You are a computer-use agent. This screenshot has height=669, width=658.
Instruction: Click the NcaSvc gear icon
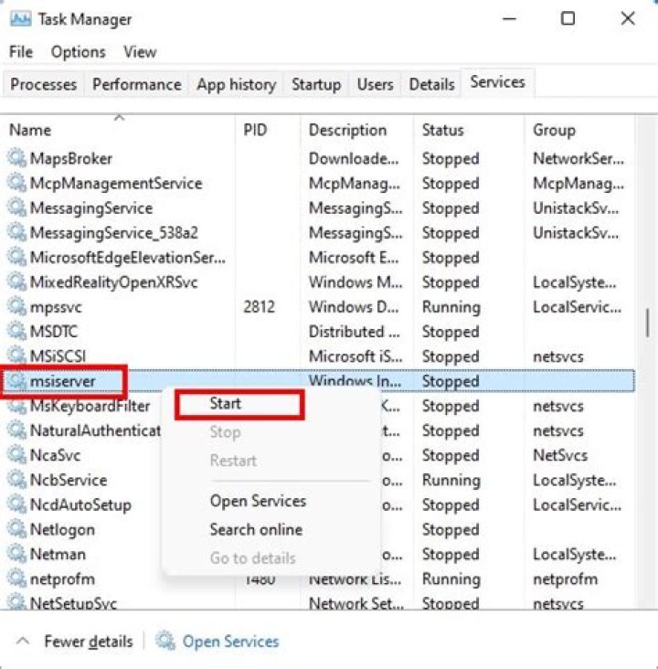pyautogui.click(x=17, y=454)
